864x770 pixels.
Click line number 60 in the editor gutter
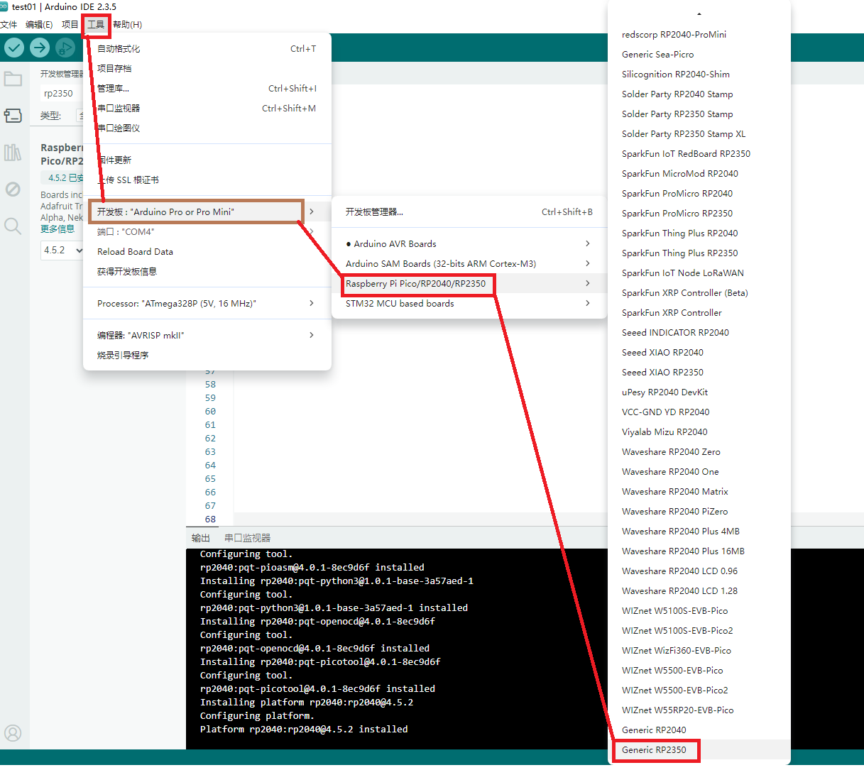point(210,412)
